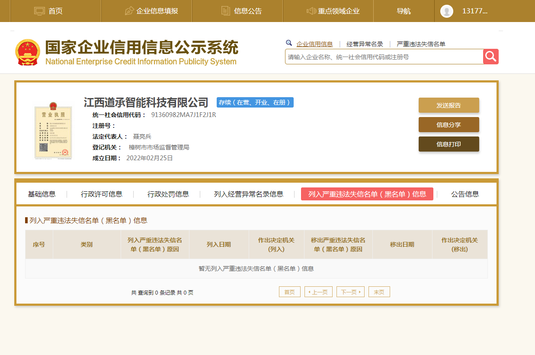Switch to the 公告信息 tab

point(465,194)
